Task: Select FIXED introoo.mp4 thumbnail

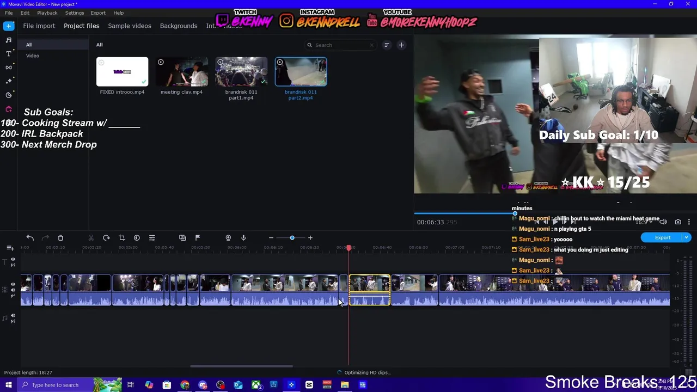Action: (122, 72)
